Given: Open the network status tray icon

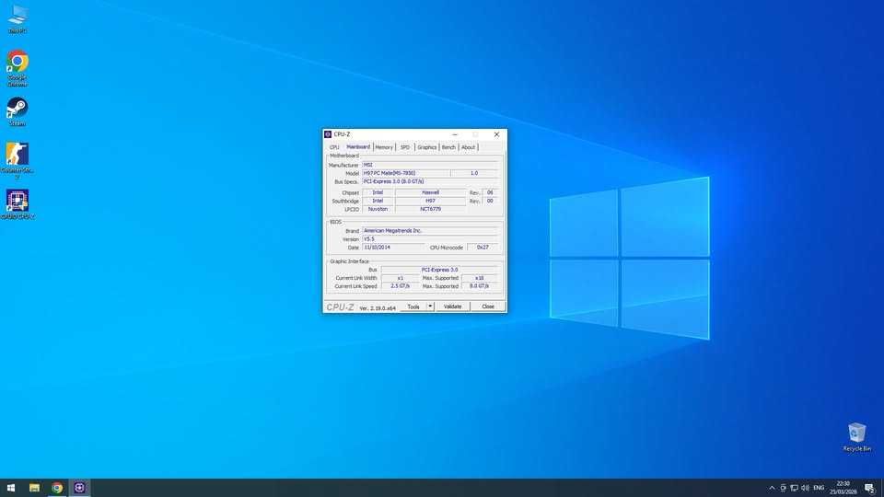Looking at the screenshot, I should [794, 488].
